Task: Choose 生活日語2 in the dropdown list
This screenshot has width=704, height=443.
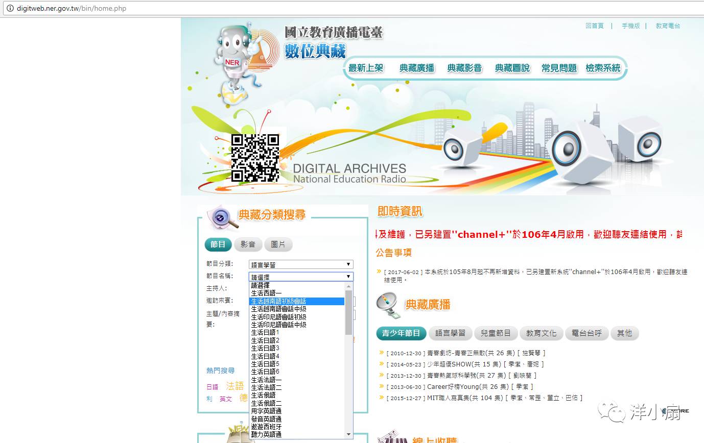Action: (297, 340)
